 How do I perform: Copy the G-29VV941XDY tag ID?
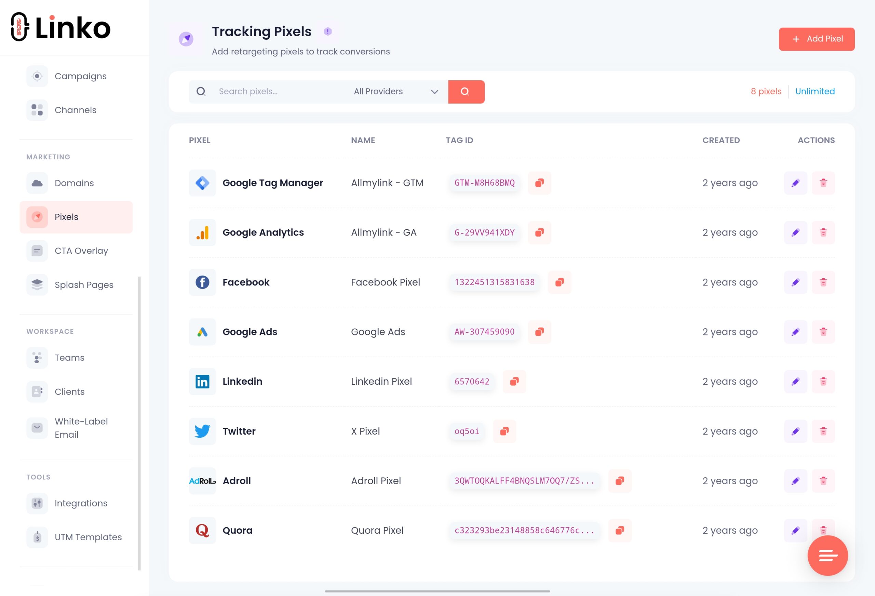point(539,233)
